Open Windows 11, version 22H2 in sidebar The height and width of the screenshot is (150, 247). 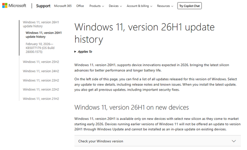click(x=41, y=89)
